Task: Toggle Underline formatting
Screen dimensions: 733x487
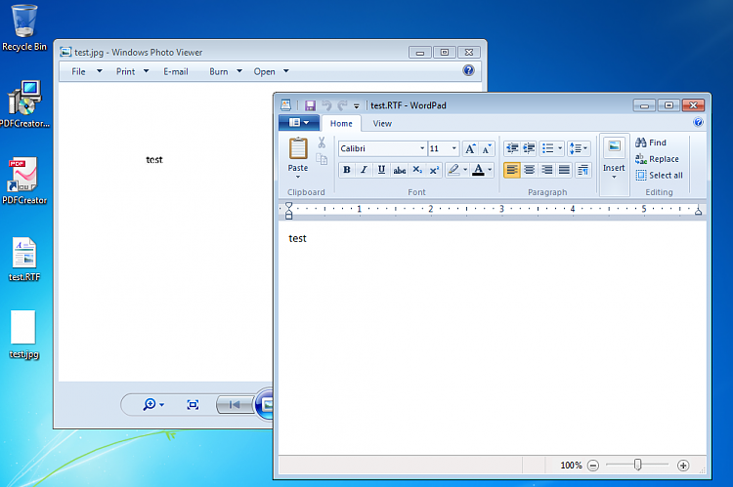Action: 381,170
